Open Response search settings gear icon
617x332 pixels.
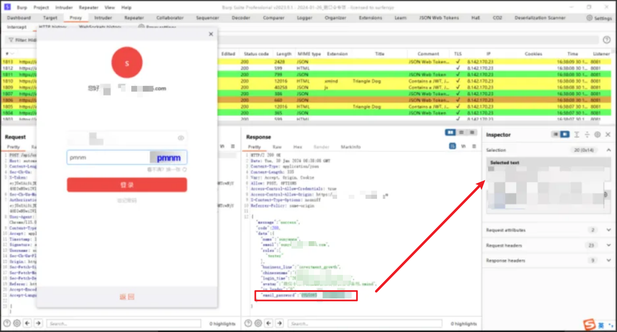click(258, 323)
